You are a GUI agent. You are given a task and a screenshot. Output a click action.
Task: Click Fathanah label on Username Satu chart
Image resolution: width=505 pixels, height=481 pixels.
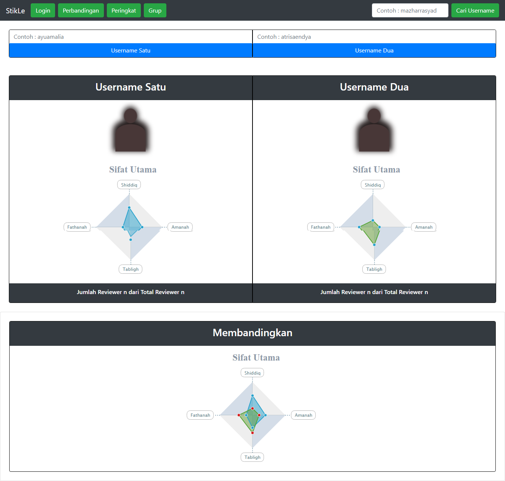pyautogui.click(x=77, y=227)
